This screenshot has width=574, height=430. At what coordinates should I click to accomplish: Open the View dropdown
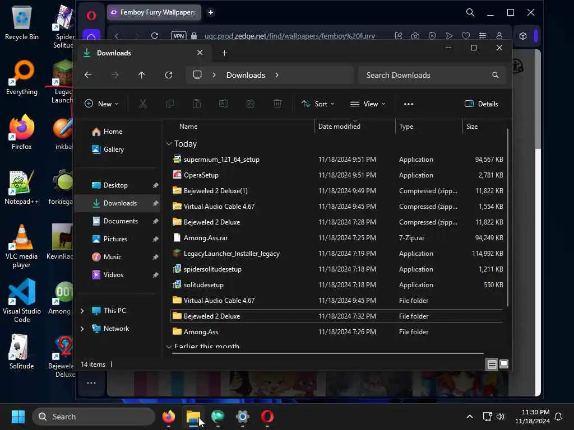click(368, 104)
